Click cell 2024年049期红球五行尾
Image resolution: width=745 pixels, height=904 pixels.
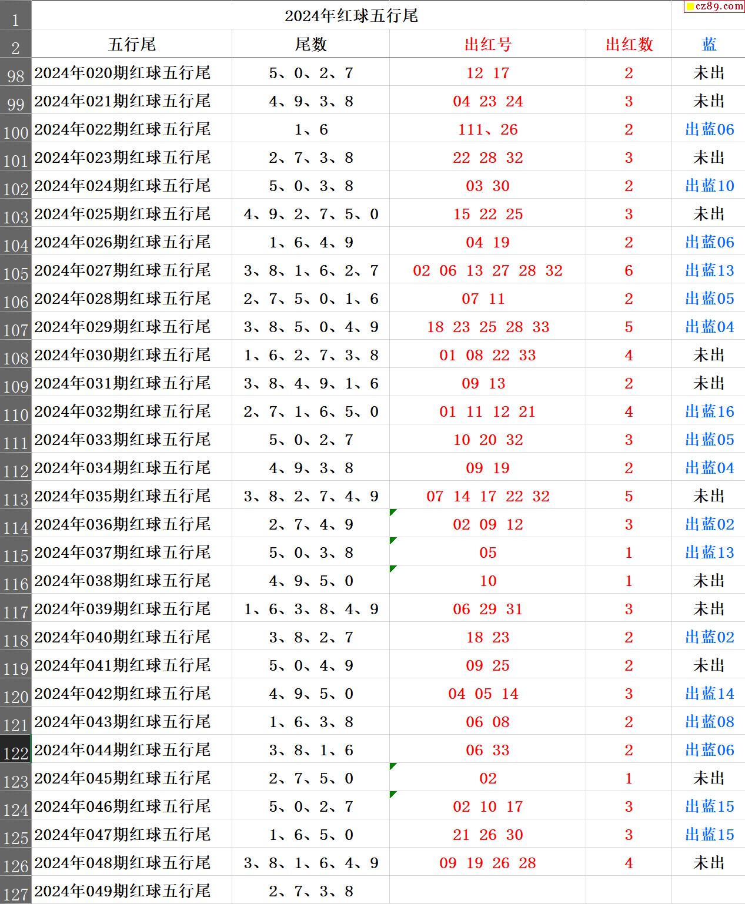122,891
